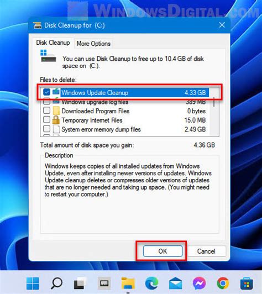The image size is (262, 294).
Task: Tick the Temporary Internet Files checkbox
Action: [46, 119]
